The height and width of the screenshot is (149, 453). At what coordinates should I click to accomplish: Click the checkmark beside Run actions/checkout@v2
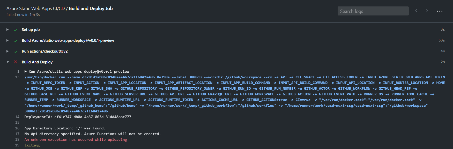tap(16, 51)
